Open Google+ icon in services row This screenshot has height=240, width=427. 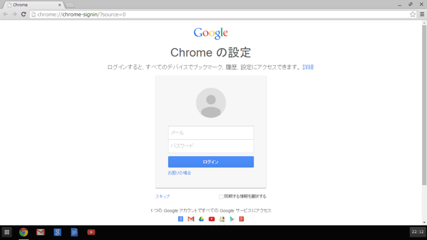(242, 219)
